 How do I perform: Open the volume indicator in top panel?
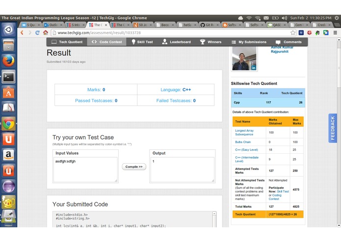click(284, 18)
